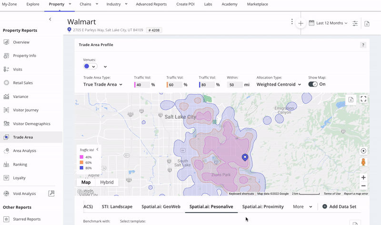Screen dimensions: 381x225
Task: Switch map to Hybrid view
Action: (x=107, y=182)
